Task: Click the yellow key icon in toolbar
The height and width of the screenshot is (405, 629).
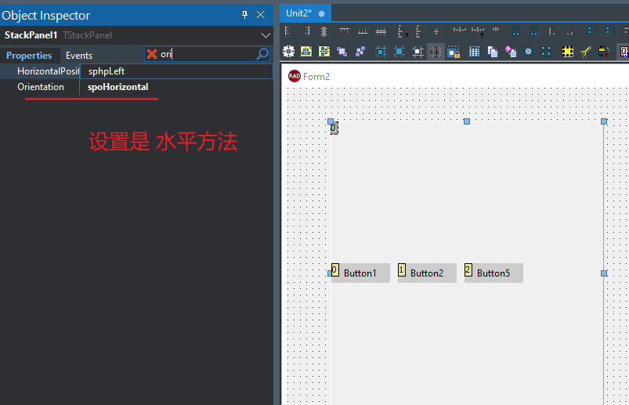Action: [585, 52]
